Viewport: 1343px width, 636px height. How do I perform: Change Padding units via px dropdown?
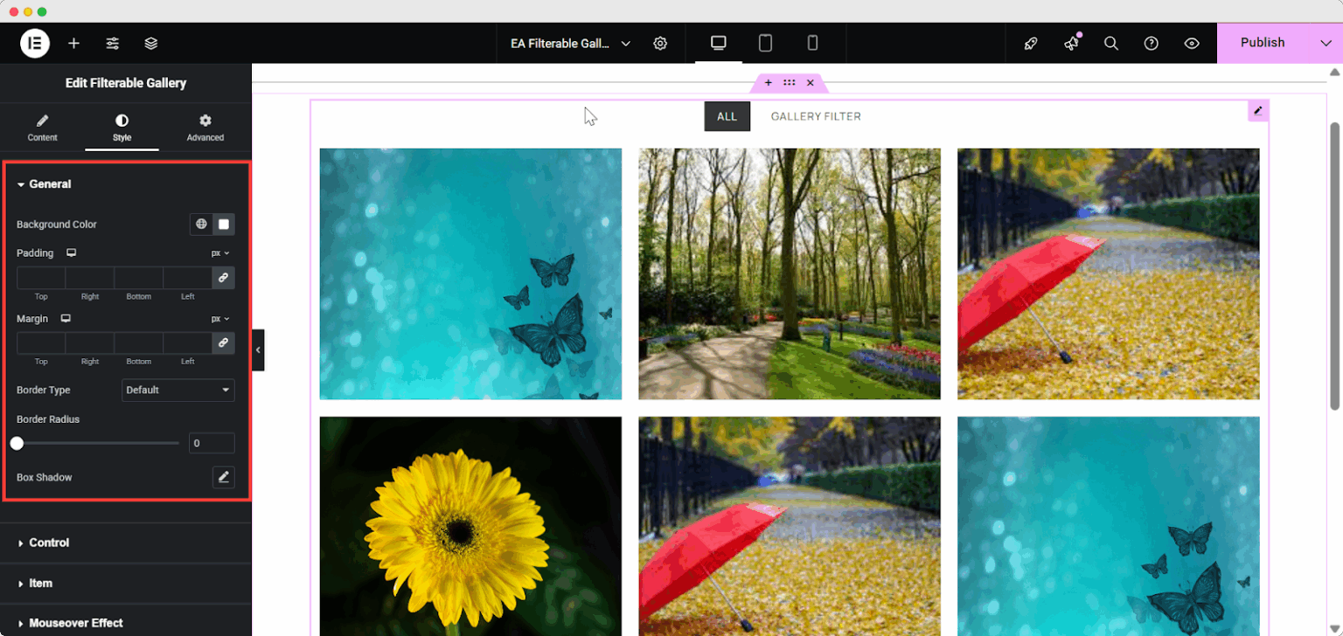(219, 252)
